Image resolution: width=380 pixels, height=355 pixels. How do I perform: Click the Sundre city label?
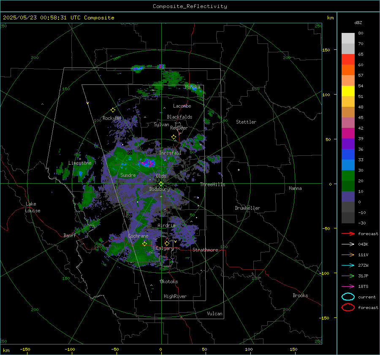pyautogui.click(x=128, y=175)
